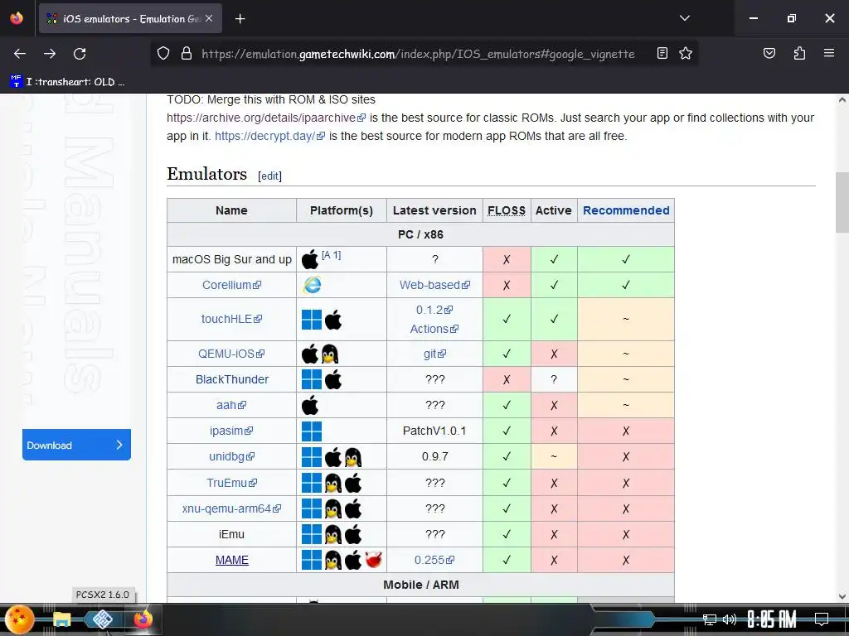Go forward one page

[x=50, y=54]
